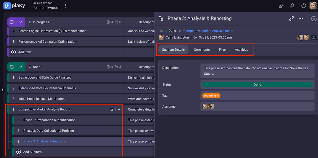Open the help question mark icon
The image size is (318, 158).
pos(304,6)
